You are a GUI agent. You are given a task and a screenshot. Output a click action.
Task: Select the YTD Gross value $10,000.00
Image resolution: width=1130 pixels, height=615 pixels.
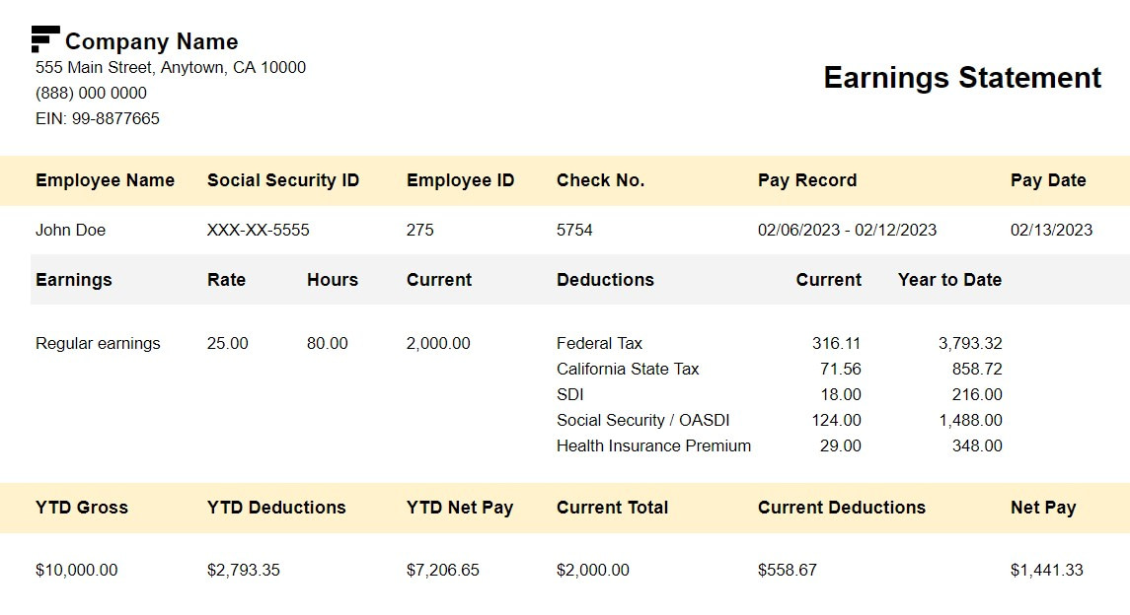pyautogui.click(x=73, y=570)
